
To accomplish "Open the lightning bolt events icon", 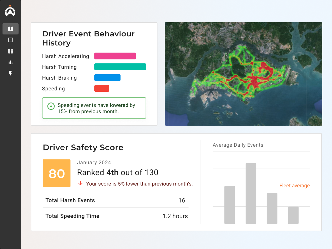I will pos(11,73).
